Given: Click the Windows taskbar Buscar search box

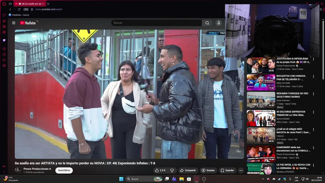Looking at the screenshot, I should tap(144, 179).
